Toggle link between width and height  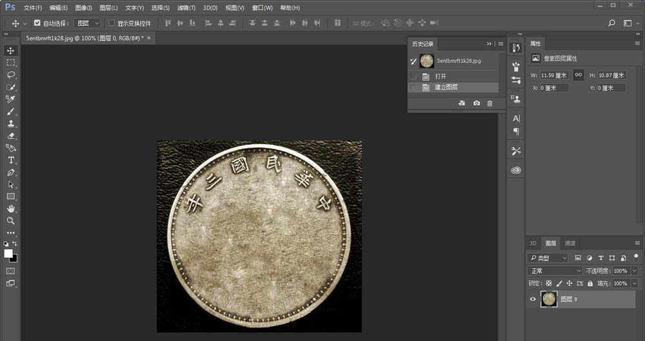579,75
